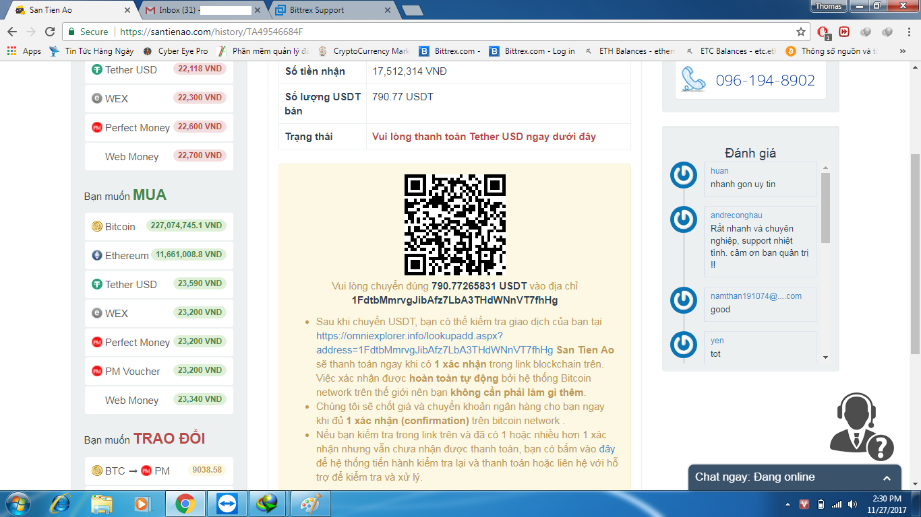Click the Tether icon beside 22,118 VND

coord(97,69)
